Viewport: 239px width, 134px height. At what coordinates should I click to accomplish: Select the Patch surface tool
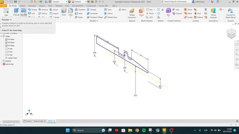(188, 13)
